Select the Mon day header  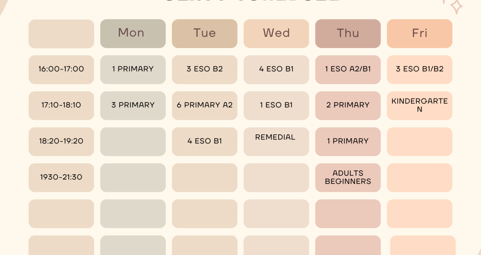point(133,33)
